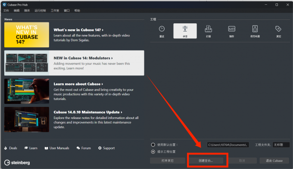293x169 pixels.
Task: Open the Deals link with flame icon
Action: [11, 148]
